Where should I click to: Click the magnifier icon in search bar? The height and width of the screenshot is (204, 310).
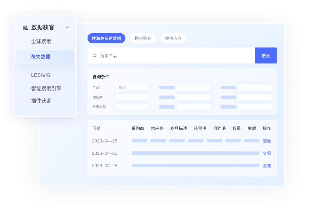click(x=95, y=55)
